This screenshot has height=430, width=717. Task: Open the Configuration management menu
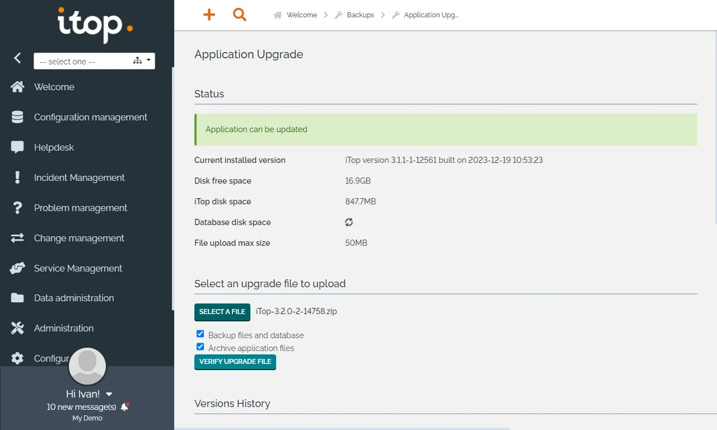(x=91, y=117)
